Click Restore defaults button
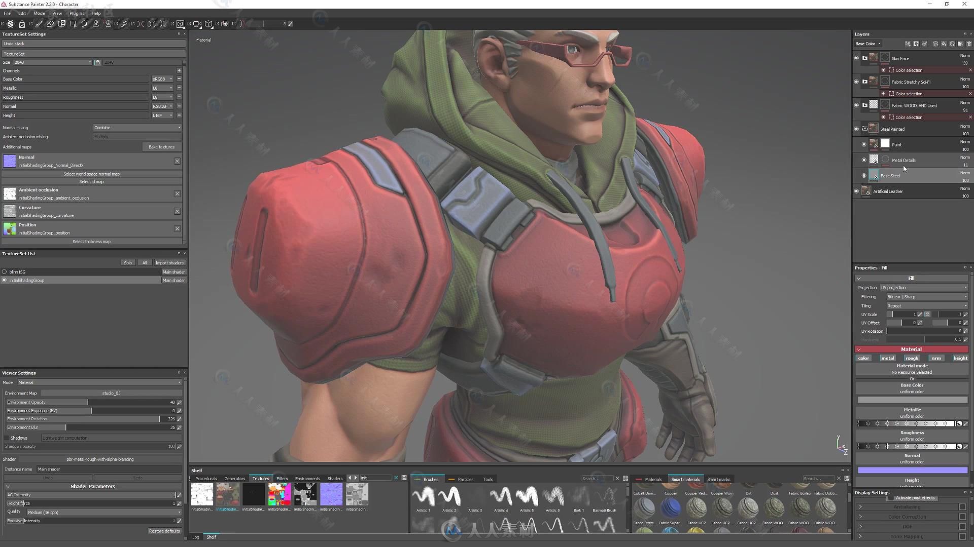This screenshot has height=547, width=974. [164, 531]
